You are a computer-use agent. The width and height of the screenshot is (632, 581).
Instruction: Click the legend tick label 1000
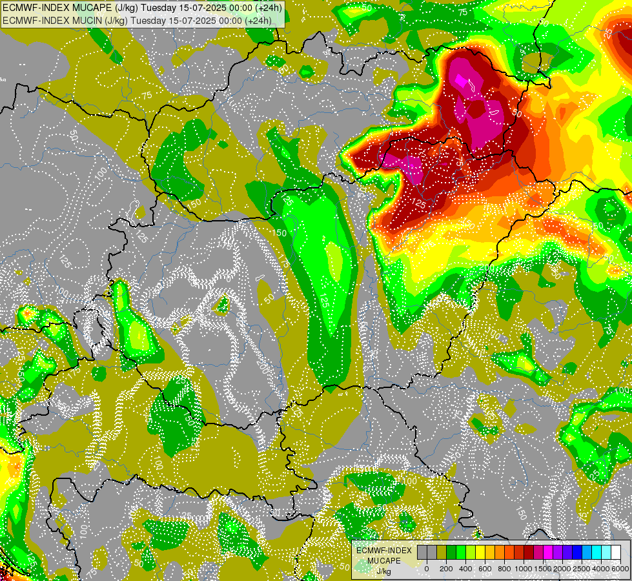pyautogui.click(x=524, y=569)
